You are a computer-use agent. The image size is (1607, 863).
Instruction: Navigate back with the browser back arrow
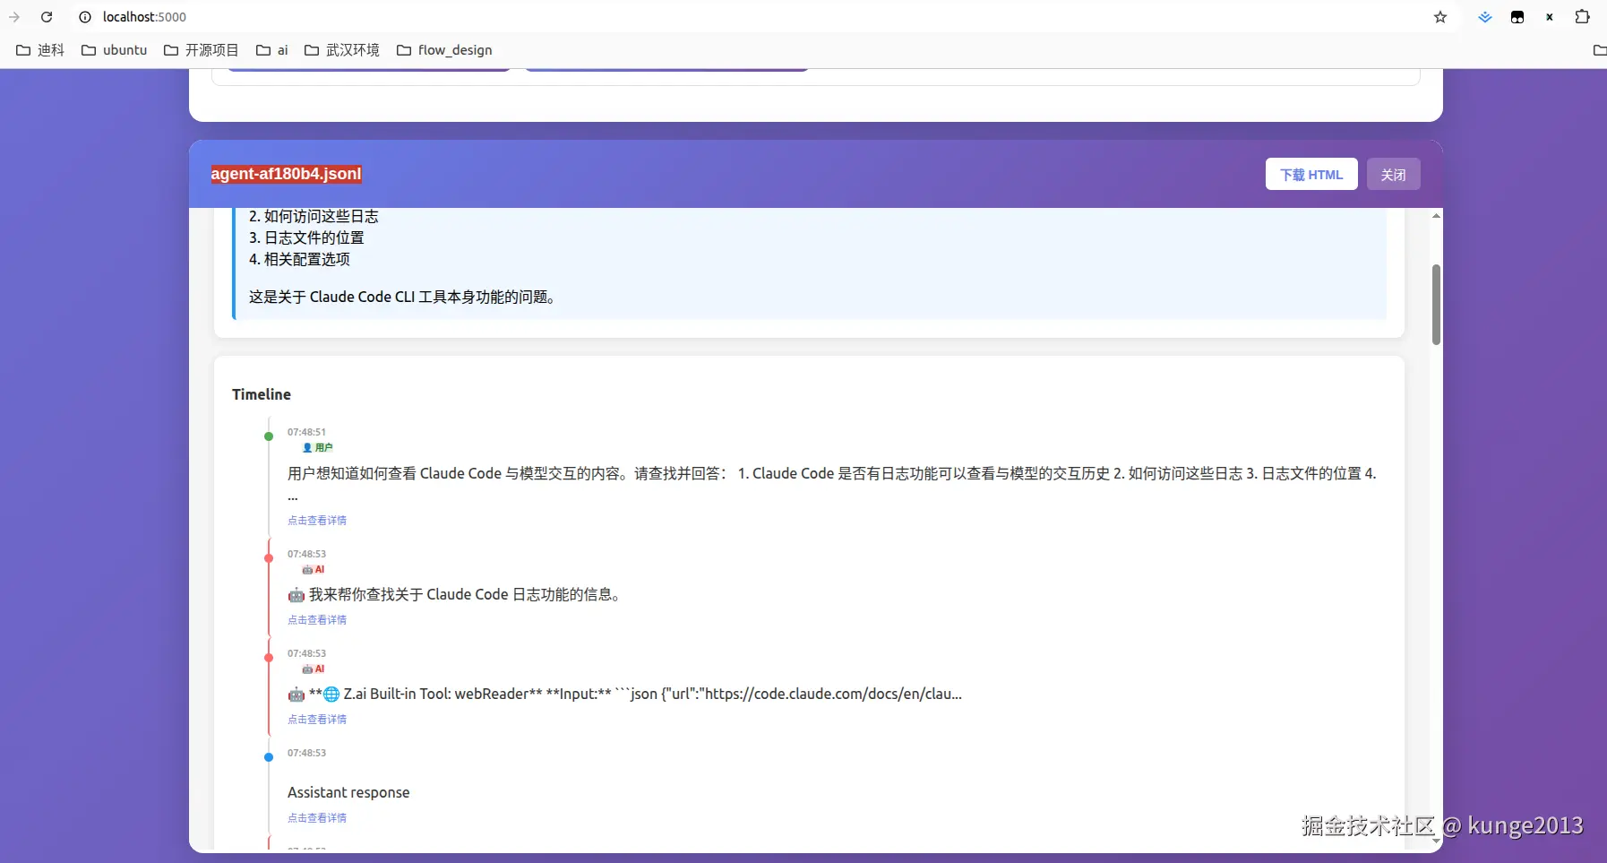coord(13,17)
